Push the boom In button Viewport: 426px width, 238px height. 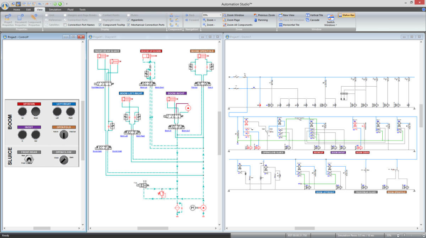(x=22, y=134)
